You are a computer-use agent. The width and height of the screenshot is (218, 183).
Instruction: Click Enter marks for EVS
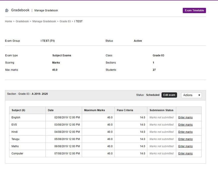point(185,125)
